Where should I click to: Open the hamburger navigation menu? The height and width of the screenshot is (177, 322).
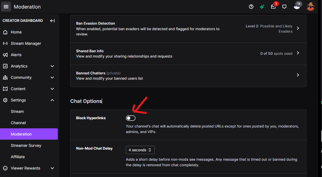[6, 7]
